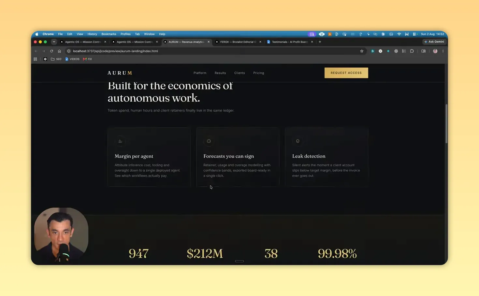The width and height of the screenshot is (479, 296).
Task: Click the page's vertical scrollbar thumb
Action: pyautogui.click(x=446, y=123)
